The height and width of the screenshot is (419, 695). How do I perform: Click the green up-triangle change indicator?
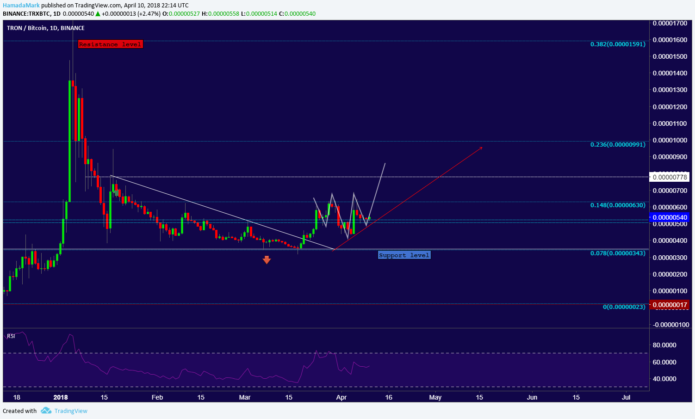tap(98, 13)
